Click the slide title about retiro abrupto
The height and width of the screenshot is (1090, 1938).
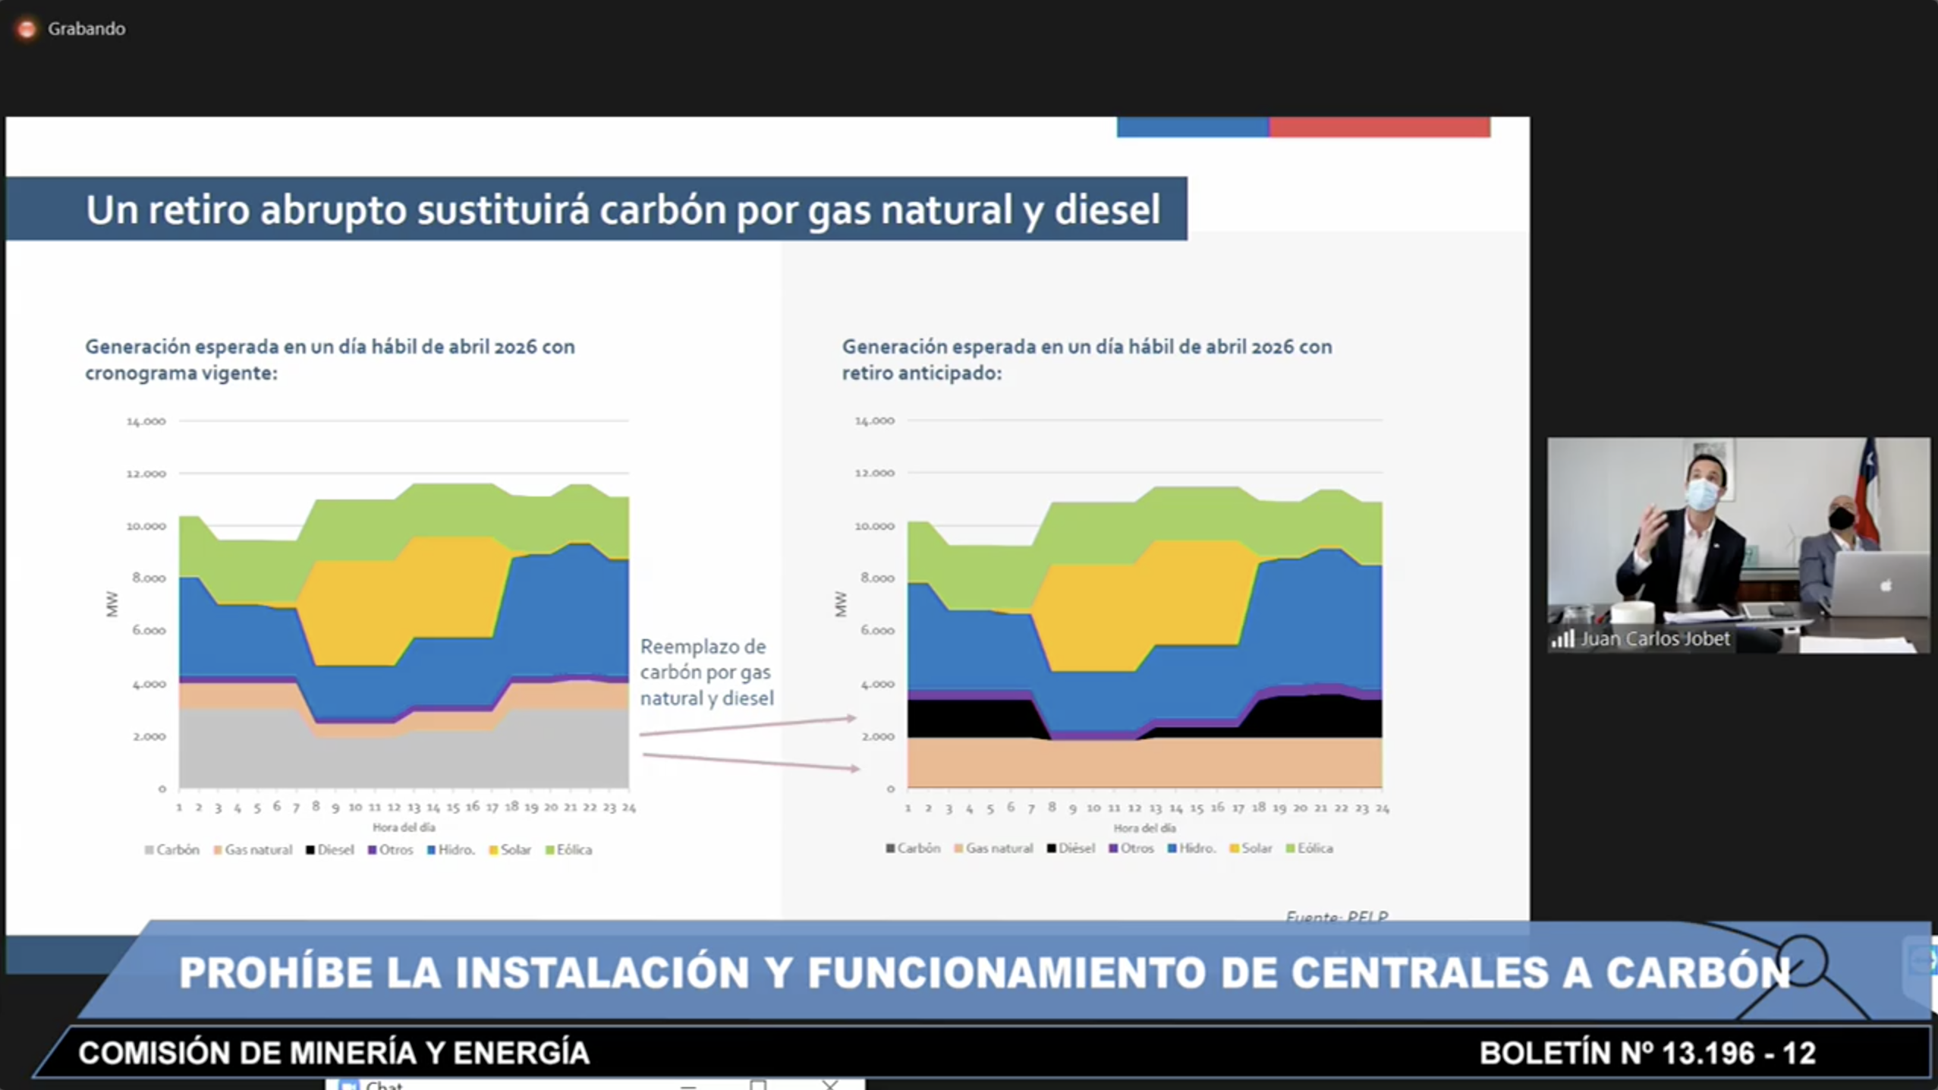tap(623, 209)
